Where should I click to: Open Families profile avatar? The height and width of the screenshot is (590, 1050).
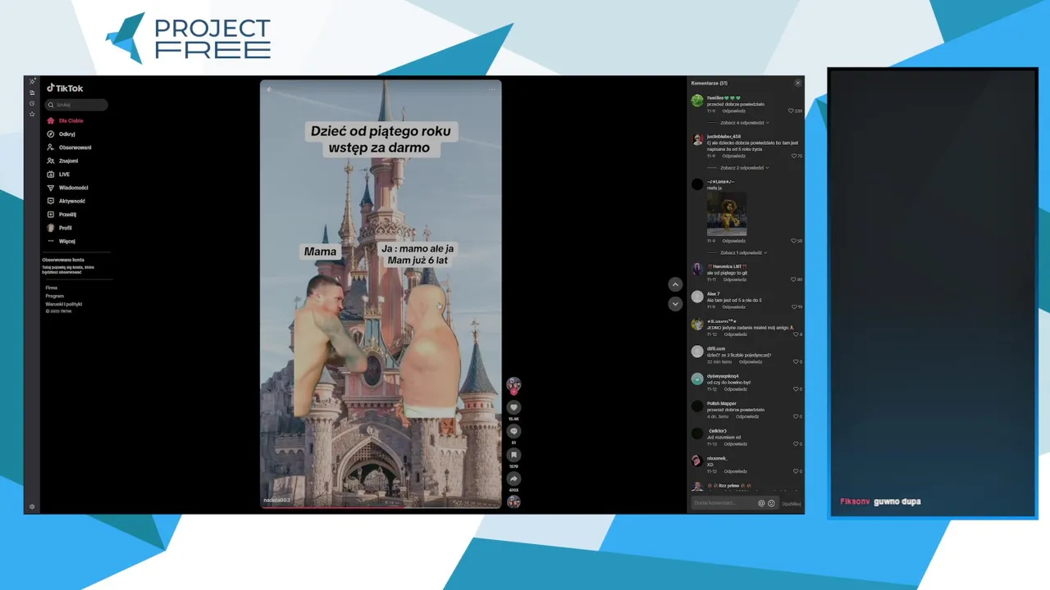pyautogui.click(x=697, y=101)
